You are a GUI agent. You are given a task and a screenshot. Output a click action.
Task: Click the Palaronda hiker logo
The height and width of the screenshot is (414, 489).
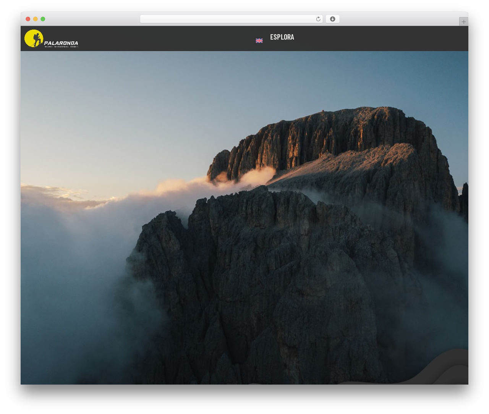(x=51, y=39)
